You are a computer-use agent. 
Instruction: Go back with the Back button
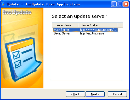[75, 94]
